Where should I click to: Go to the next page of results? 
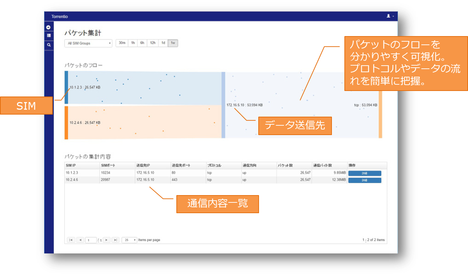pyautogui.click(x=107, y=240)
